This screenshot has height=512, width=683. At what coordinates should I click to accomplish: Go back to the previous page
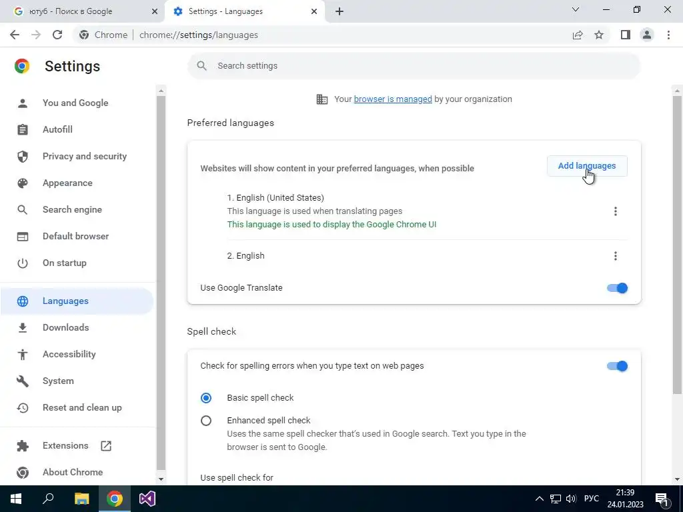click(x=15, y=35)
